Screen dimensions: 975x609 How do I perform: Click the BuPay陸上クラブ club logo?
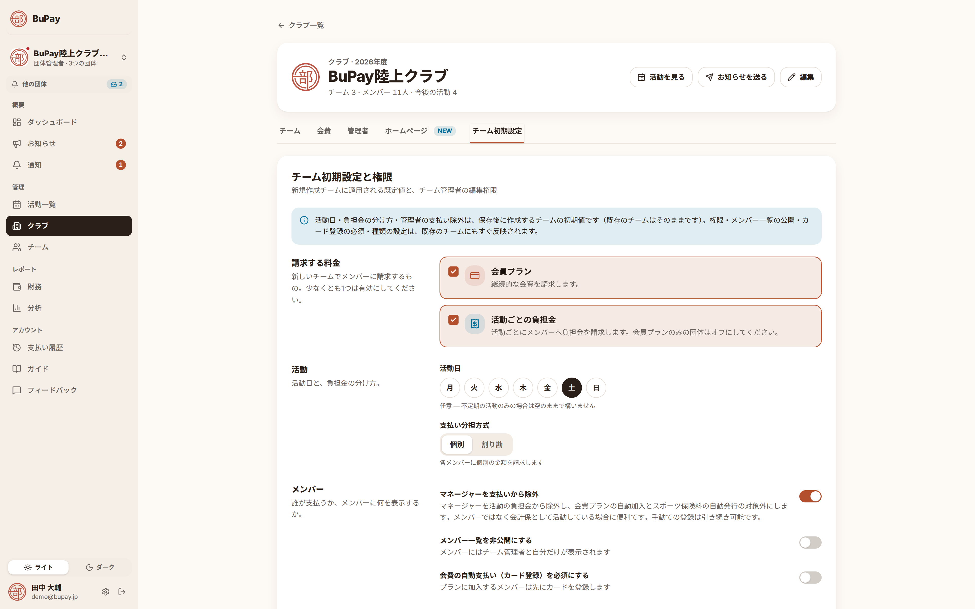click(305, 77)
